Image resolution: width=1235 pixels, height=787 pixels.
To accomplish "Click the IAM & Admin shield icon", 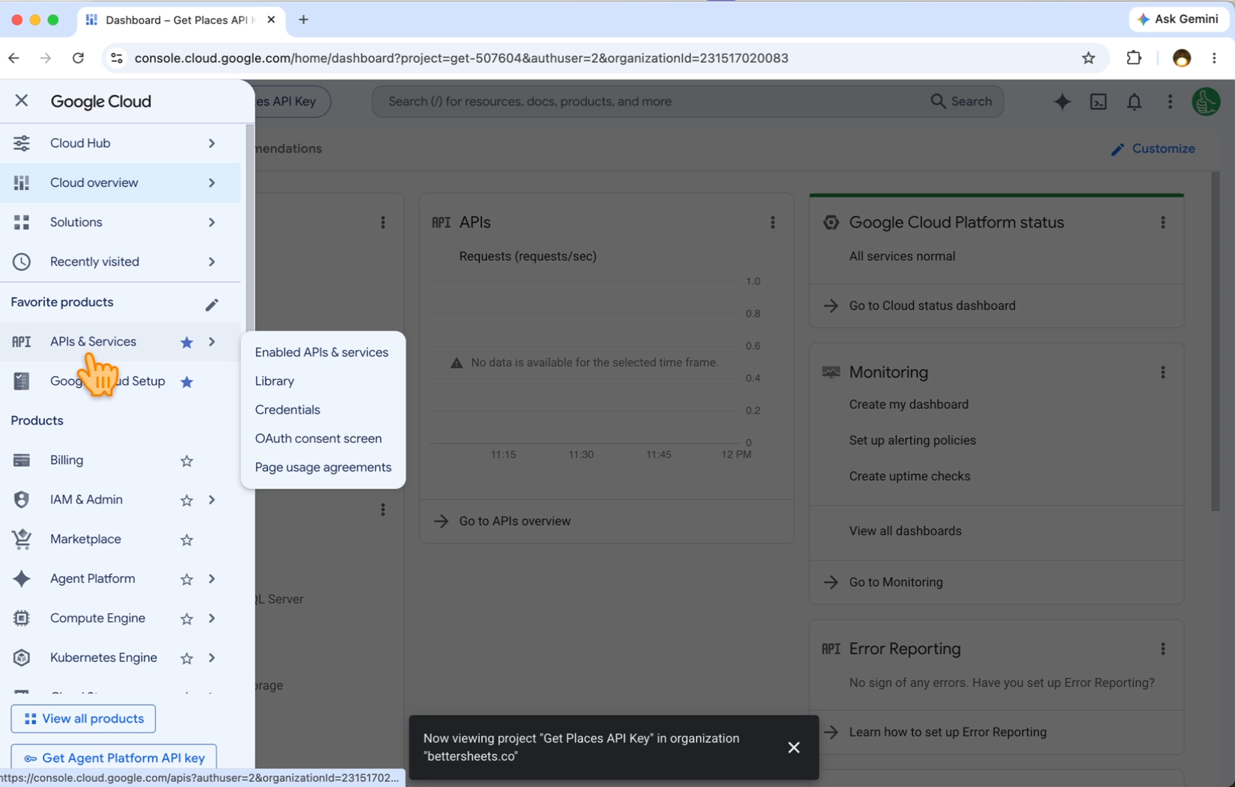I will point(22,500).
